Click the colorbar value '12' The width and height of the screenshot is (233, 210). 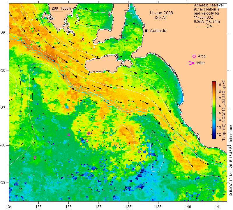point(219,134)
